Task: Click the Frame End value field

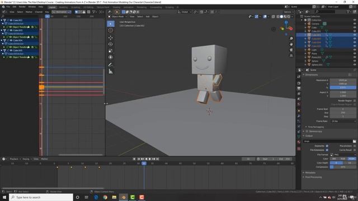Action: [343, 113]
